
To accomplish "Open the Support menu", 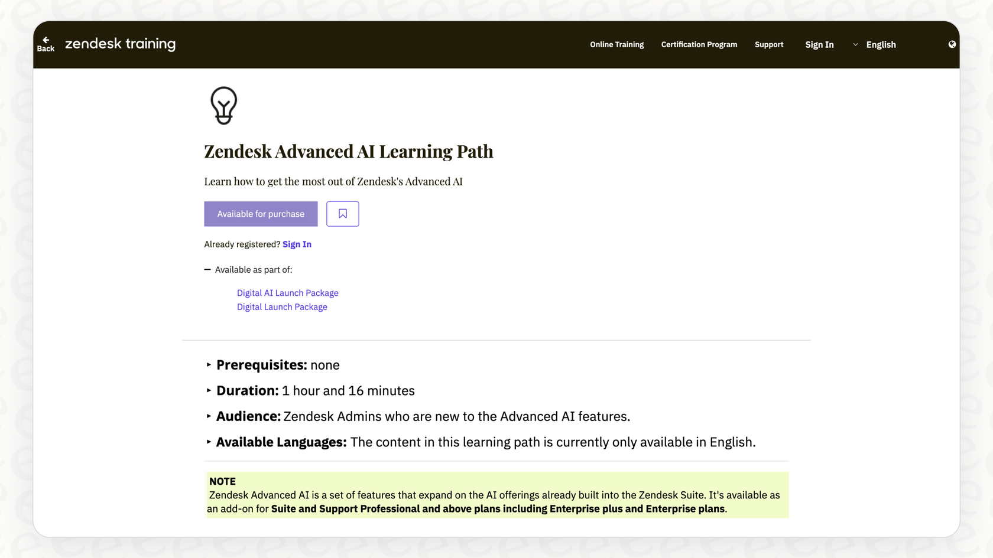I will (x=768, y=44).
